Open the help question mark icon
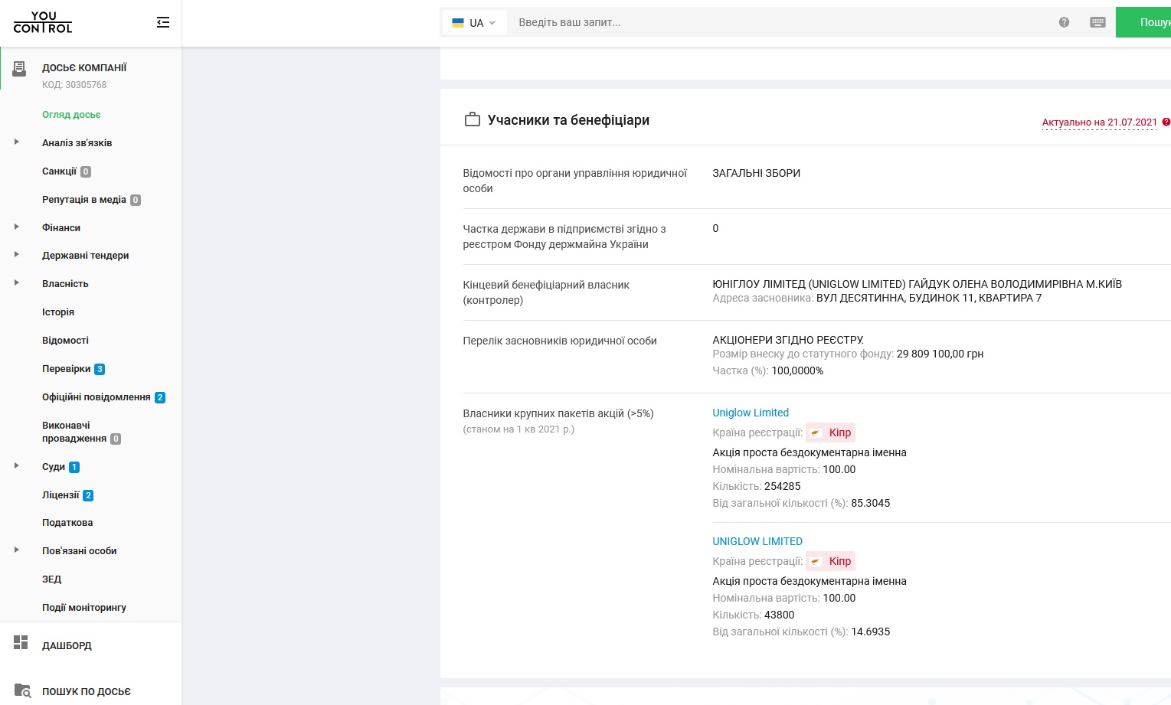This screenshot has height=705, width=1171. click(x=1064, y=23)
